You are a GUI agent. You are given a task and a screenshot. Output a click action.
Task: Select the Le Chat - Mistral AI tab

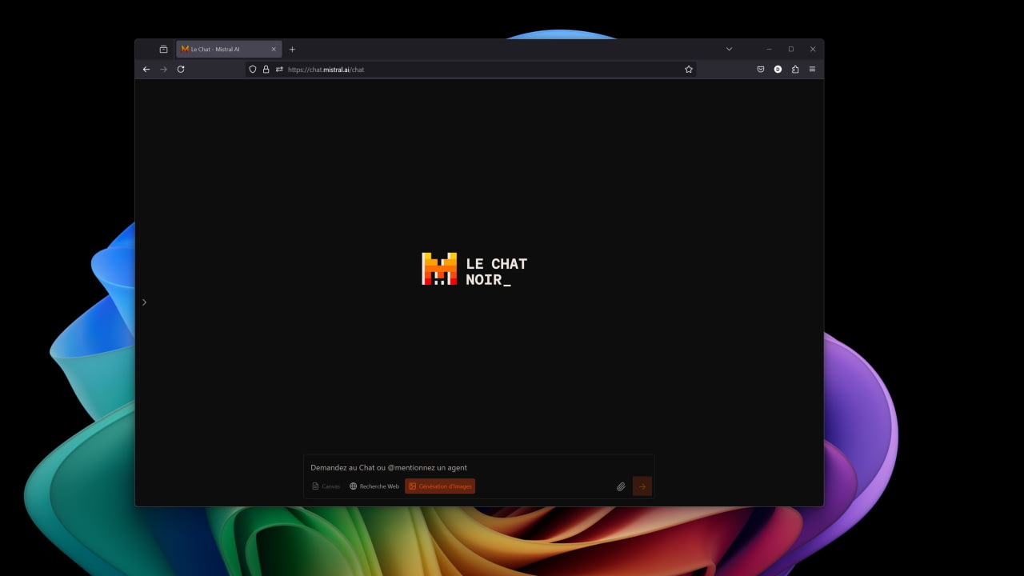pos(229,49)
